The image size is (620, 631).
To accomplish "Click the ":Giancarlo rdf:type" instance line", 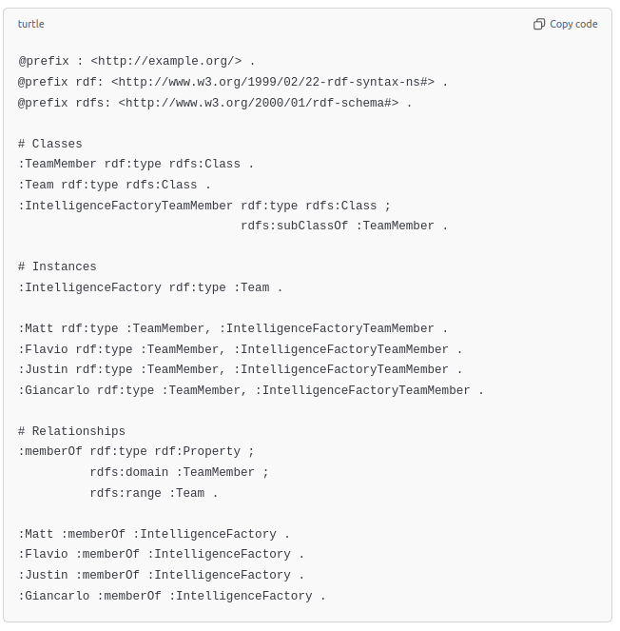I will 250,390.
